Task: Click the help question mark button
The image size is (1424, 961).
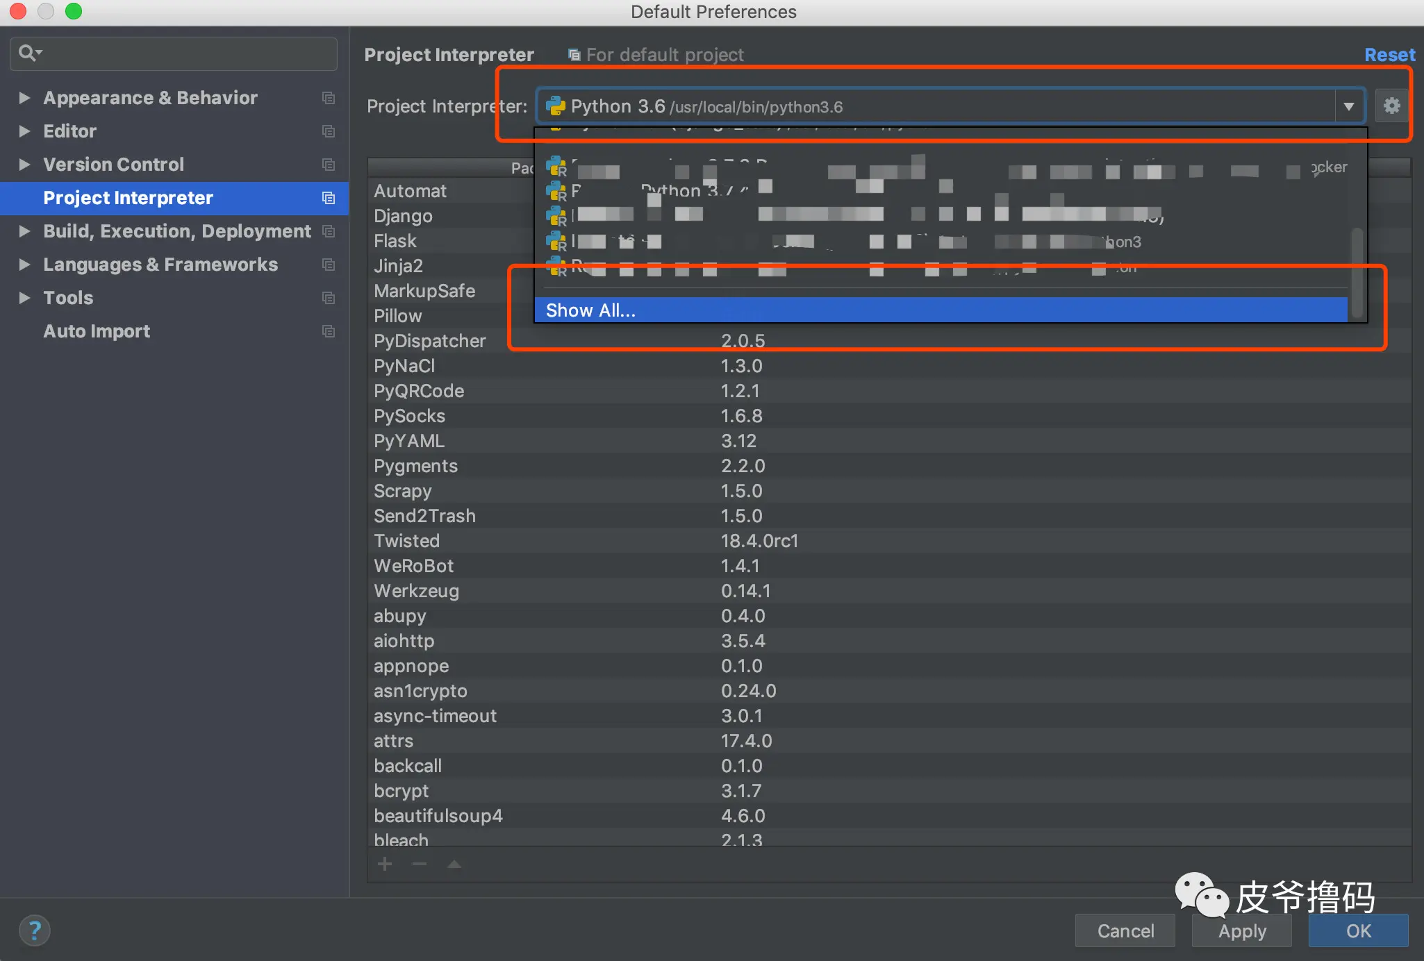Action: 34,930
